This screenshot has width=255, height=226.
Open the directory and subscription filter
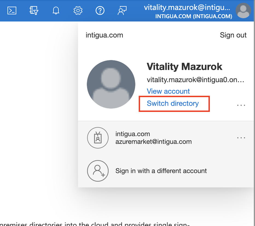click(34, 11)
